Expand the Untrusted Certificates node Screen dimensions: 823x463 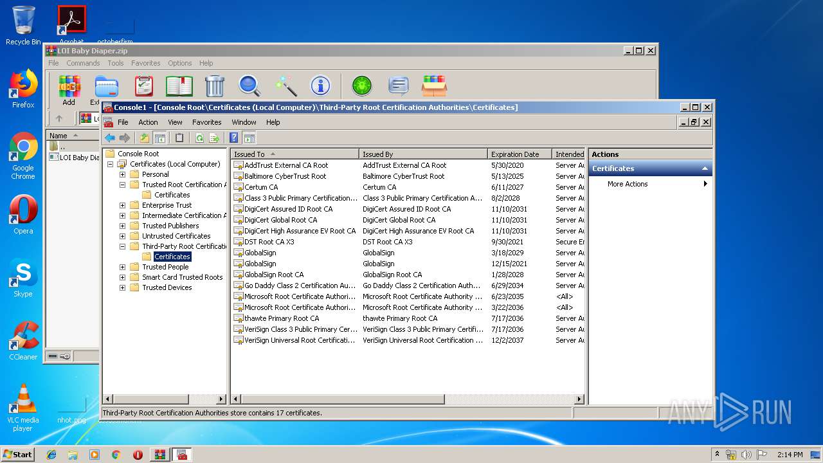click(x=122, y=236)
